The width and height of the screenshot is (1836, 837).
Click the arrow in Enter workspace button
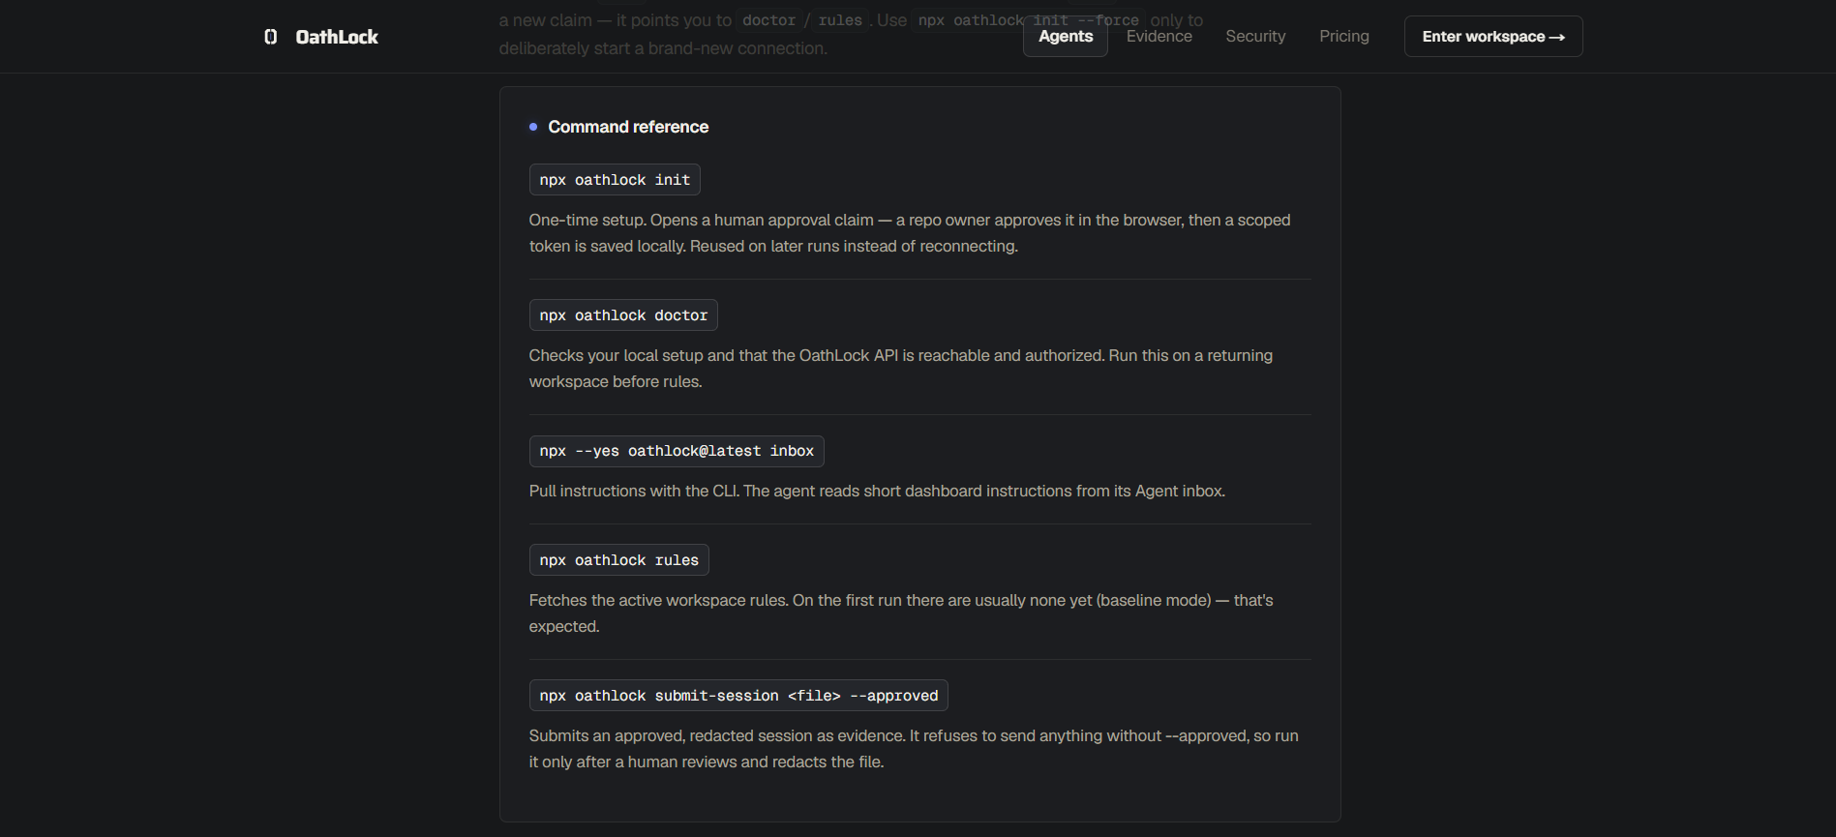[1557, 37]
